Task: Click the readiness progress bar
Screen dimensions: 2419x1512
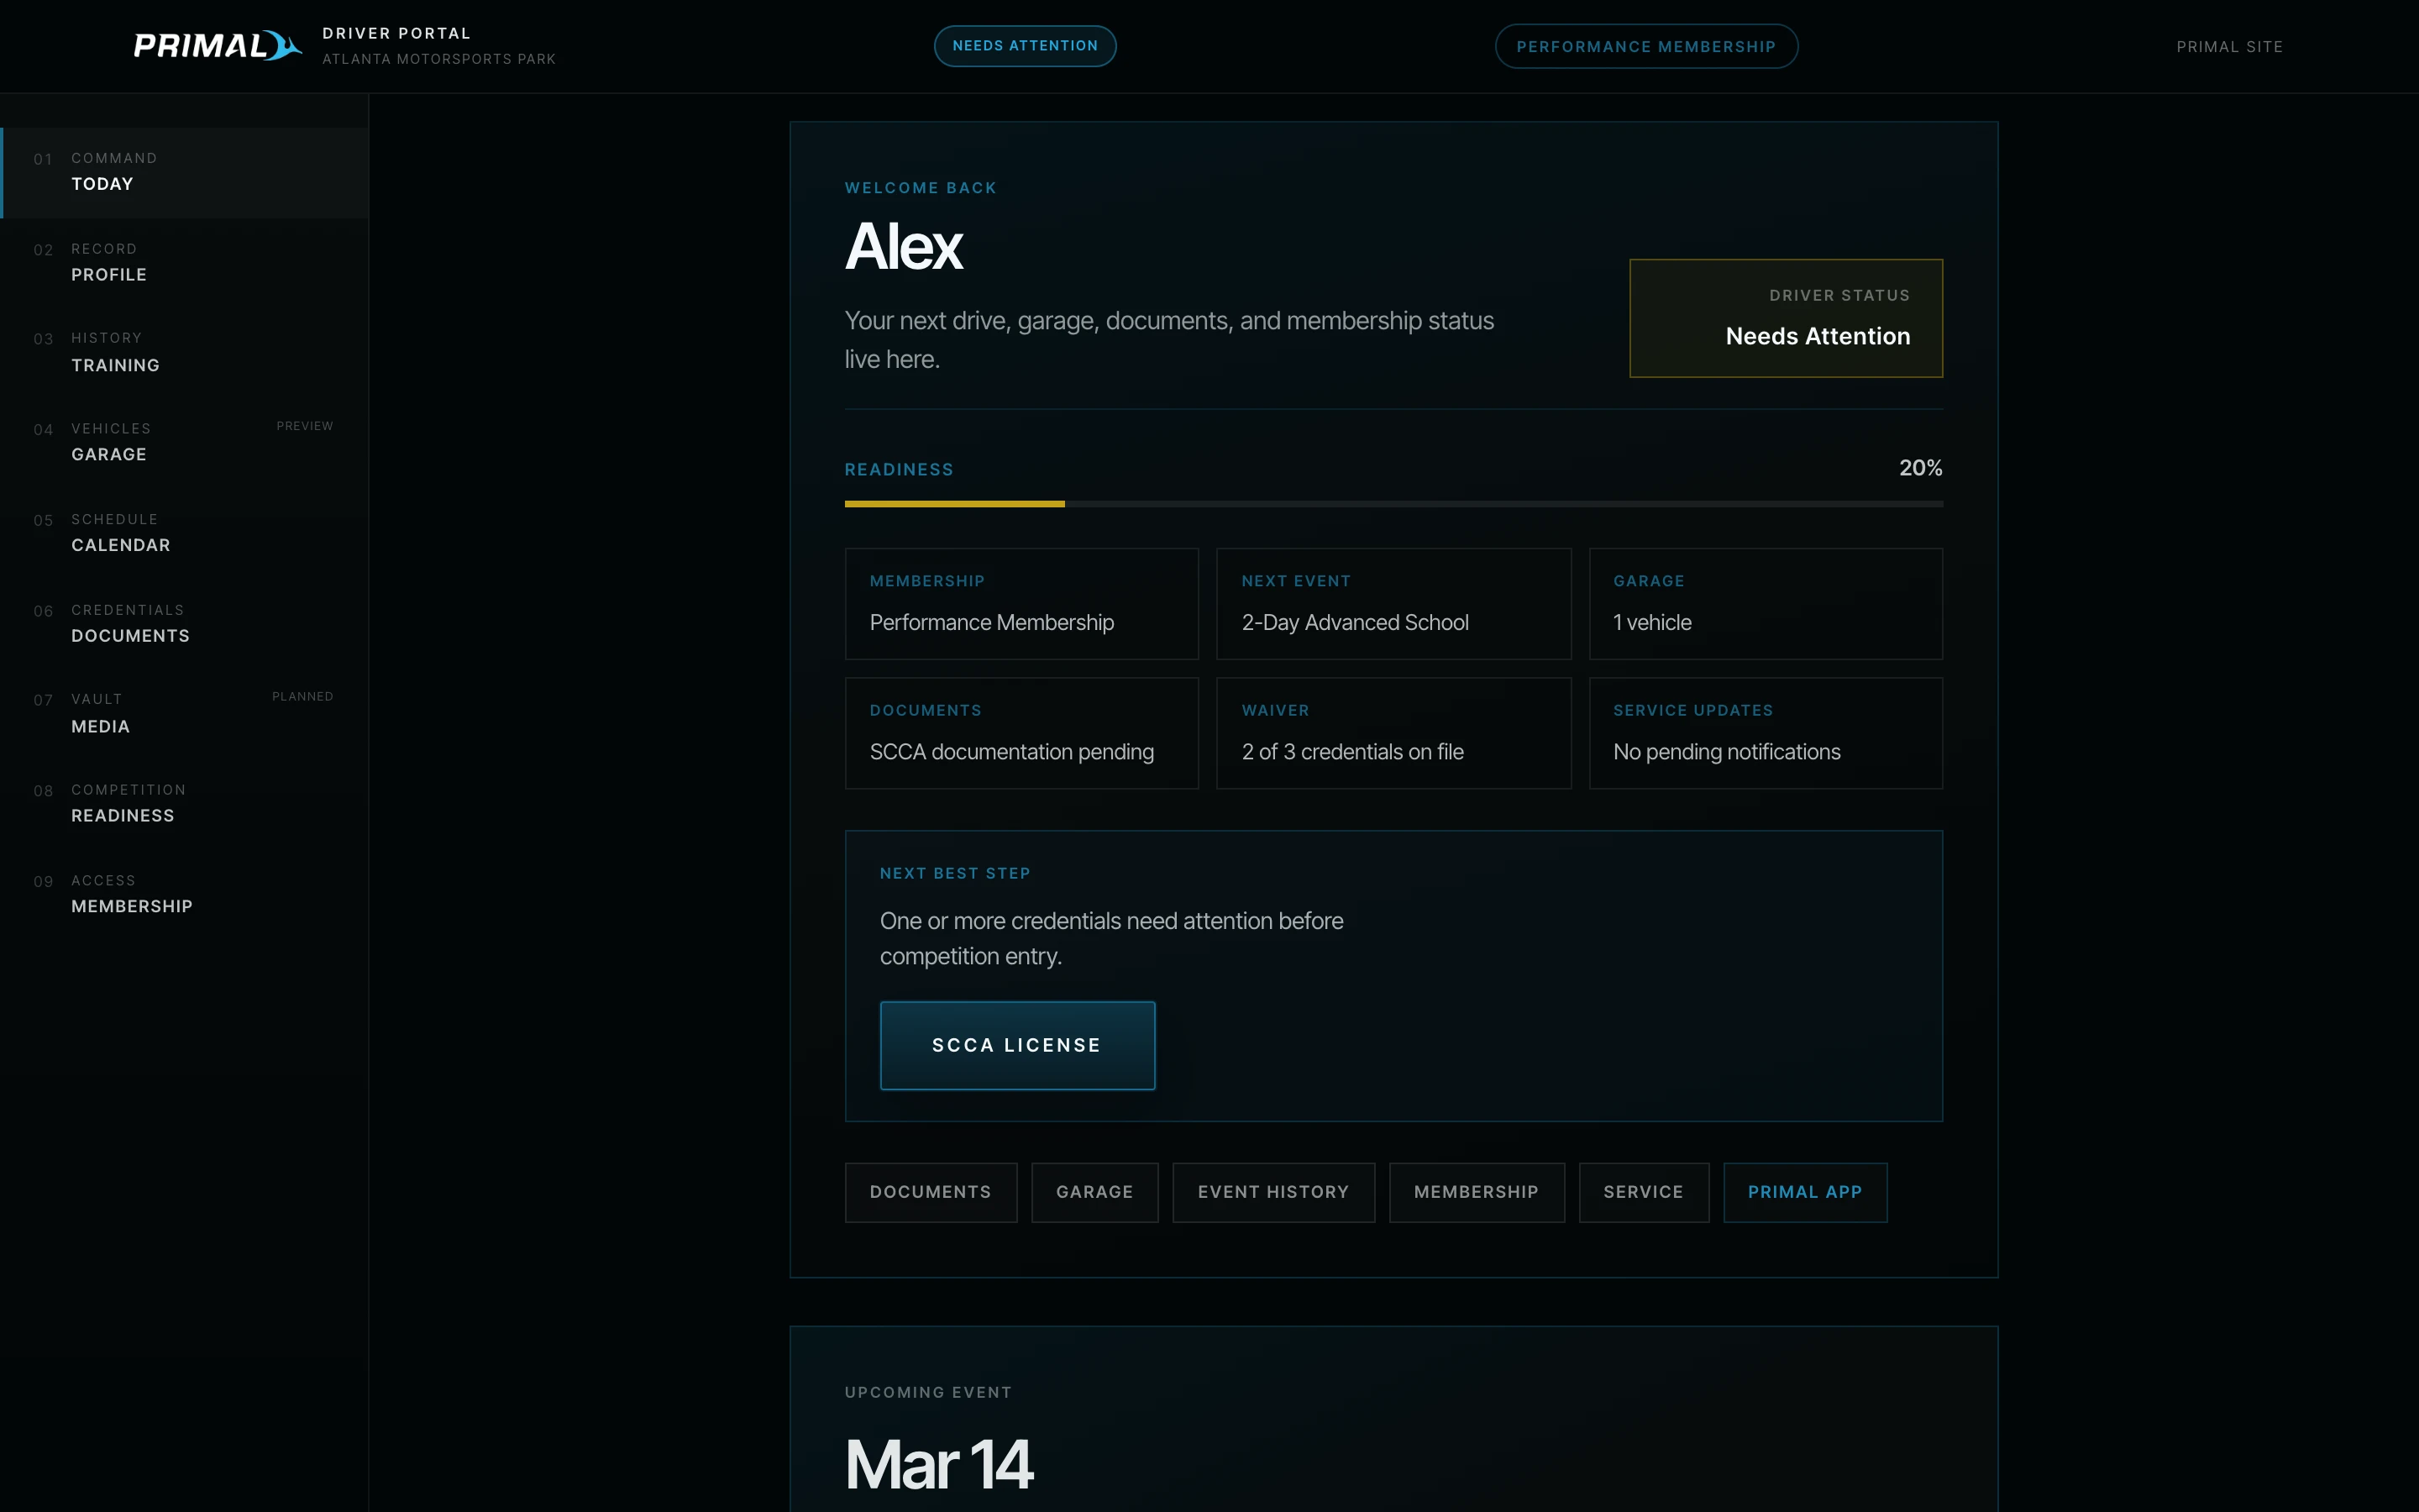Action: click(1393, 504)
